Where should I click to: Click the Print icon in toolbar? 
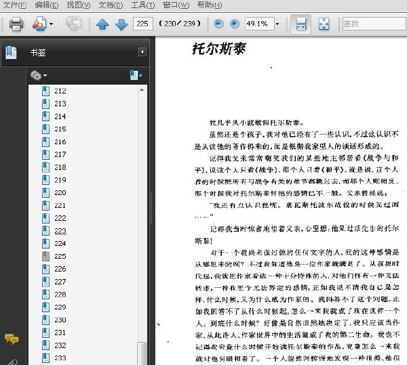point(16,24)
